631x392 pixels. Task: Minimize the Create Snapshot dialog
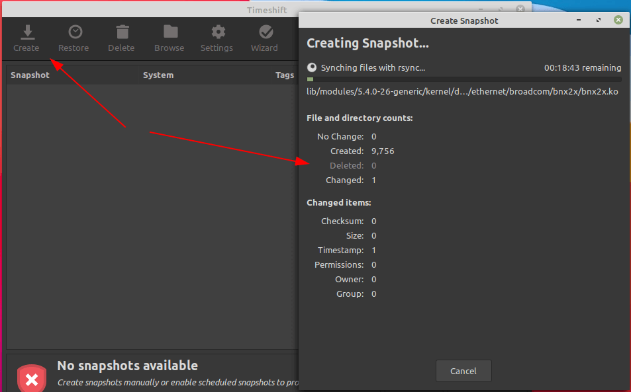pos(579,20)
